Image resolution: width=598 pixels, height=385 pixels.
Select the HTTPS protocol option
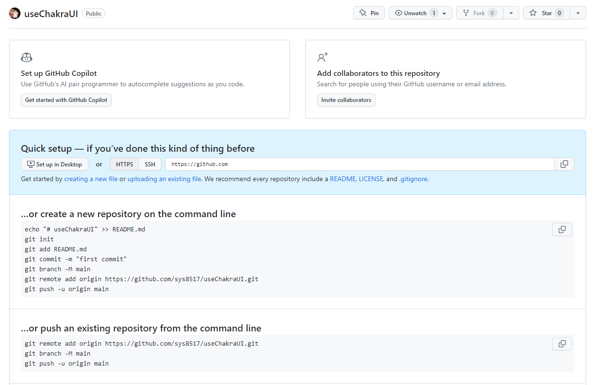click(124, 164)
